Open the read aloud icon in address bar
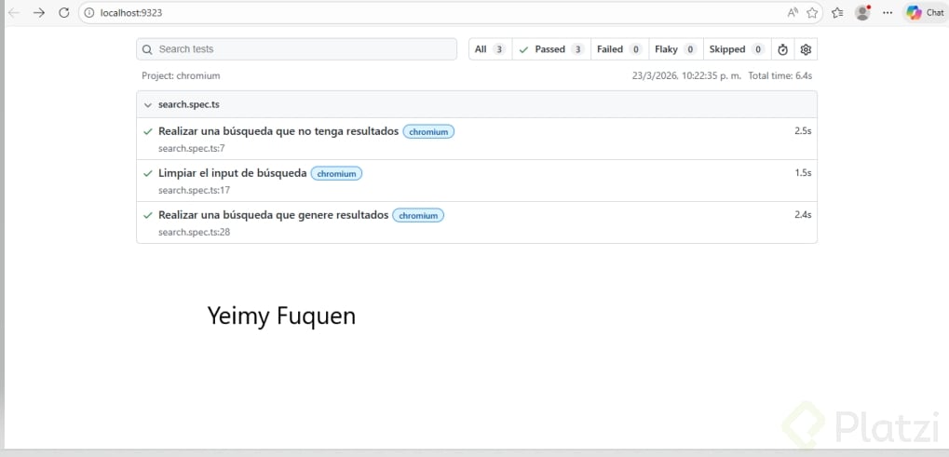This screenshot has height=457, width=949. click(793, 13)
